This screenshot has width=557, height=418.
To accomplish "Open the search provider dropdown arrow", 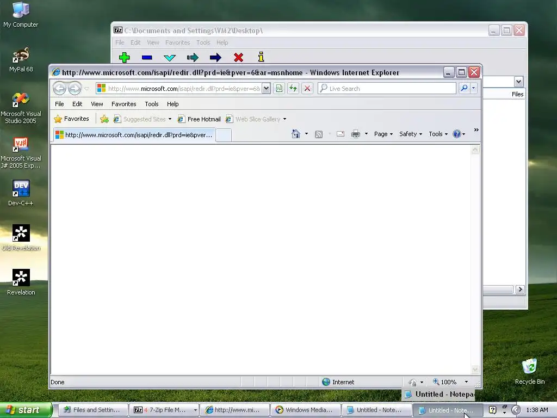I will tap(474, 88).
